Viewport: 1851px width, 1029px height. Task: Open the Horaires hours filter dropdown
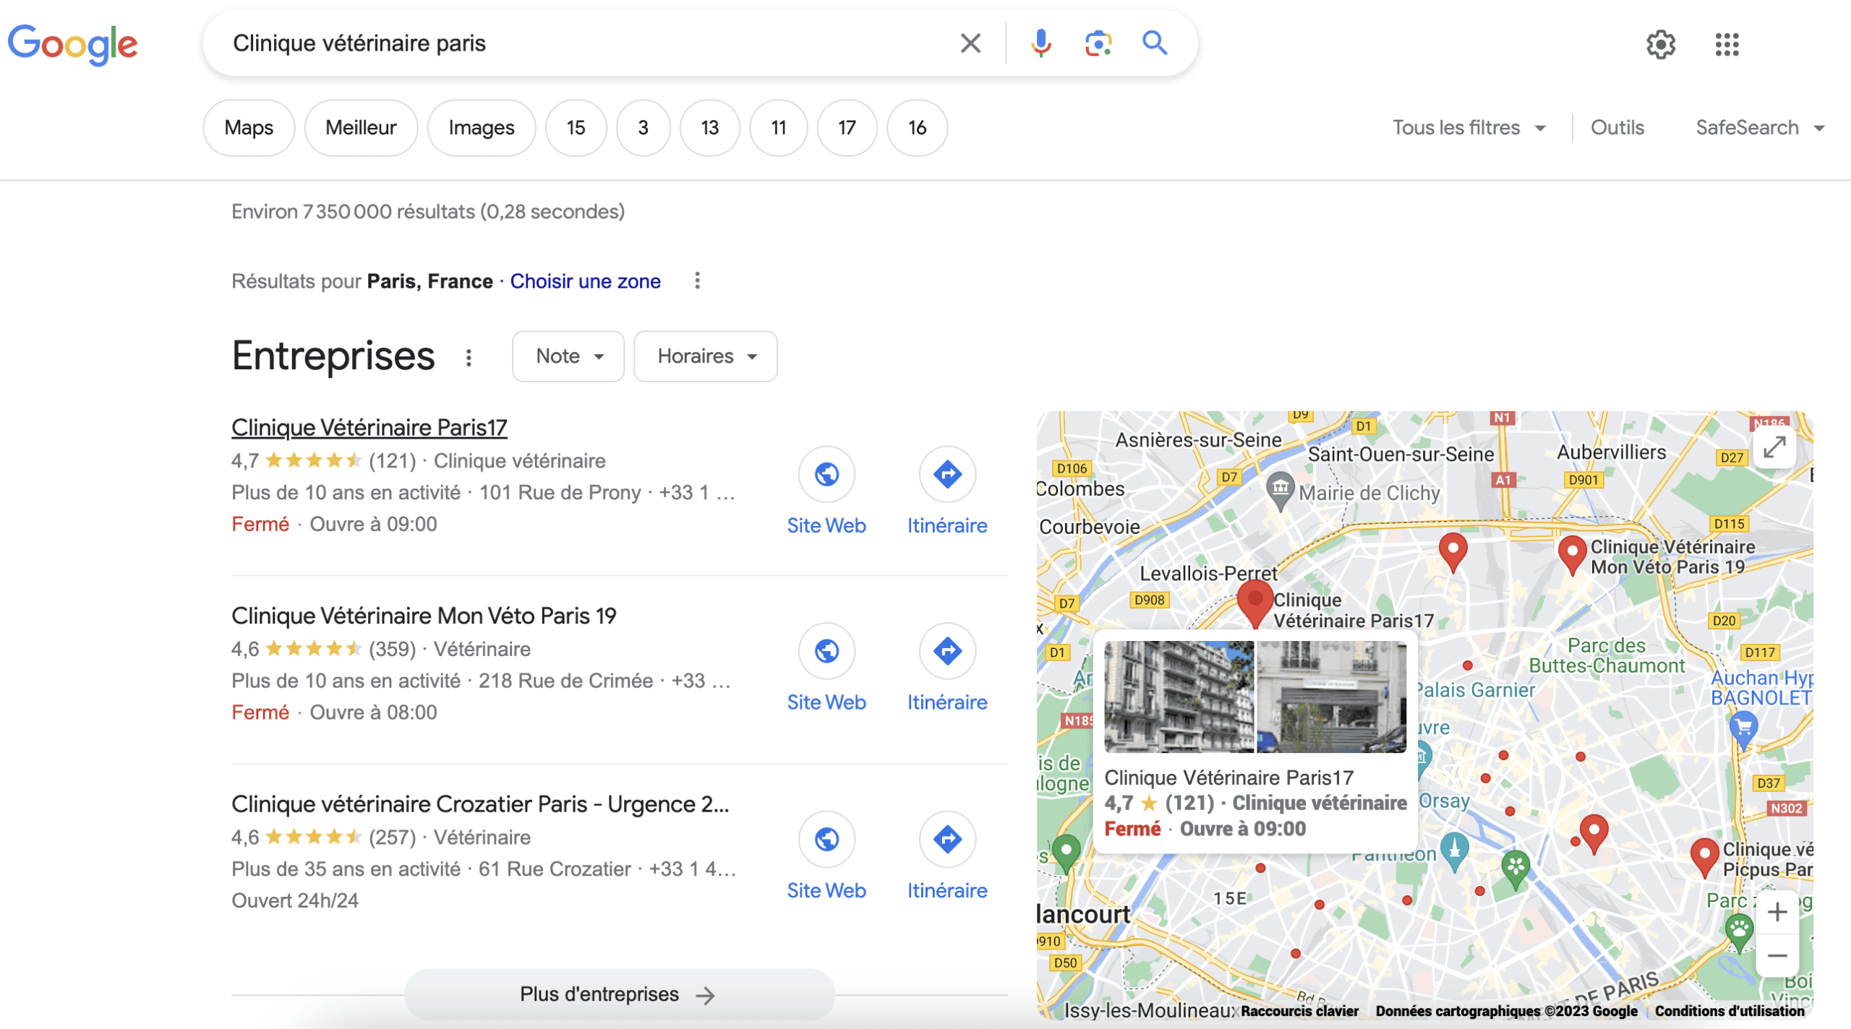[x=705, y=356]
